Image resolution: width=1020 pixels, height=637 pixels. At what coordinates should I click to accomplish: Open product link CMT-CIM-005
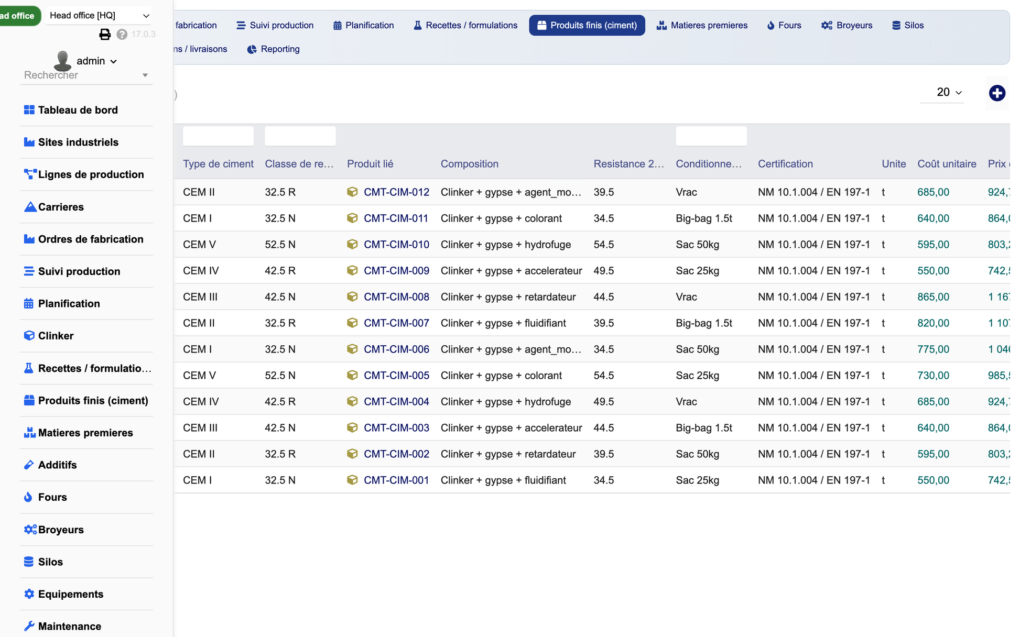tap(396, 376)
